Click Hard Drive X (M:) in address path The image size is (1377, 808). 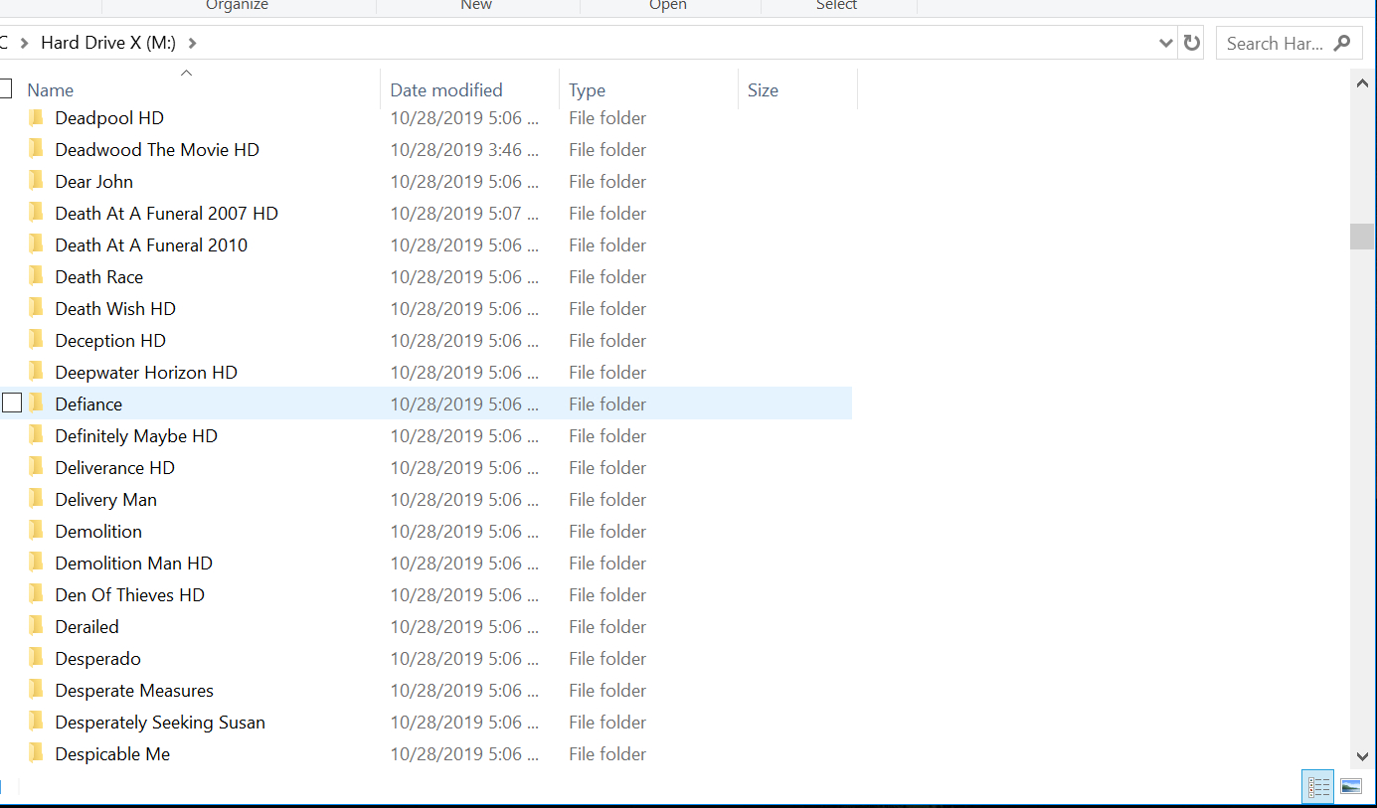pos(107,43)
